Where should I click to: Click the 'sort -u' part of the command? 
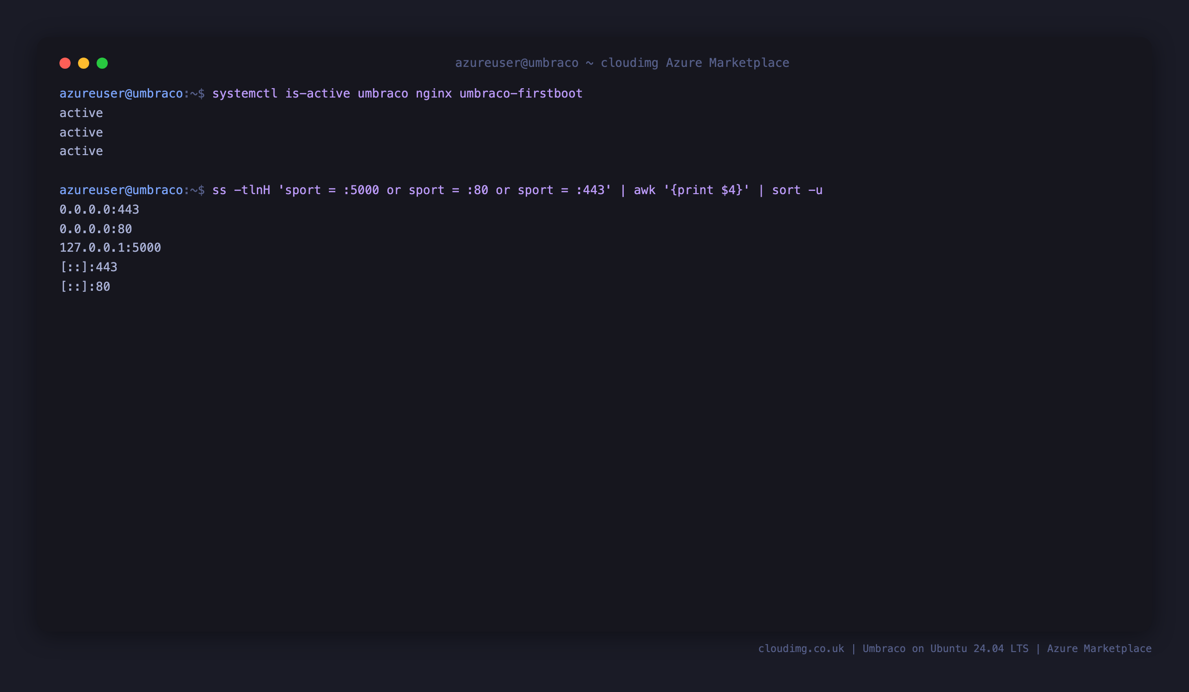click(x=797, y=190)
